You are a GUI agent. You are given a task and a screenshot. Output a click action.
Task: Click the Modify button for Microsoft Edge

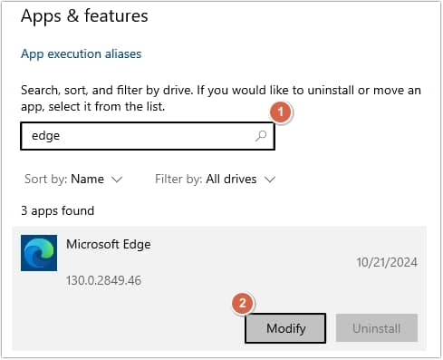point(285,328)
